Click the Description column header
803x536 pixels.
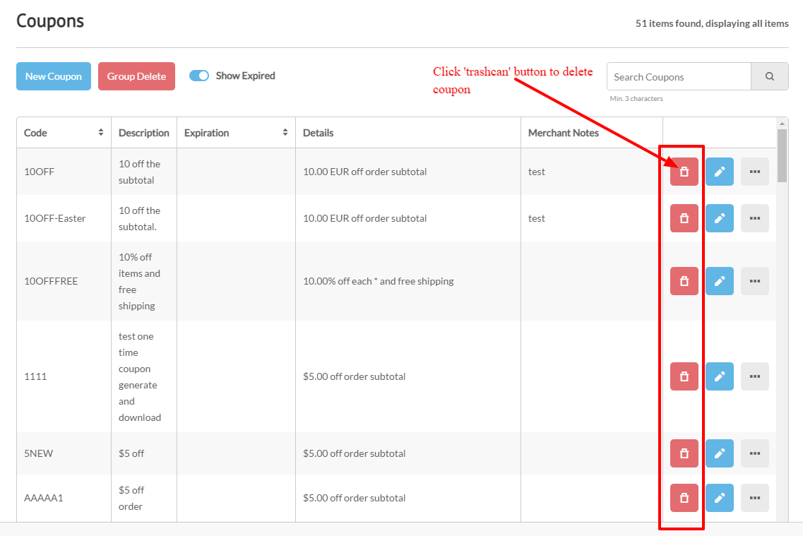[144, 133]
